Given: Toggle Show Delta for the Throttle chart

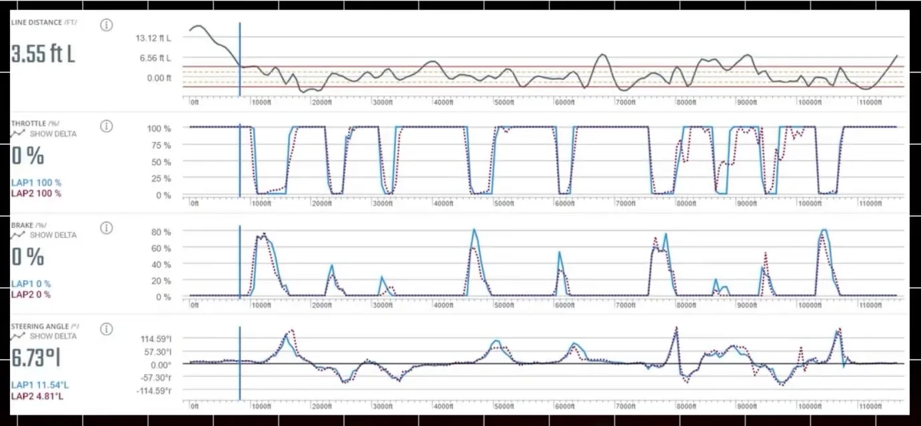Looking at the screenshot, I should coord(44,134).
